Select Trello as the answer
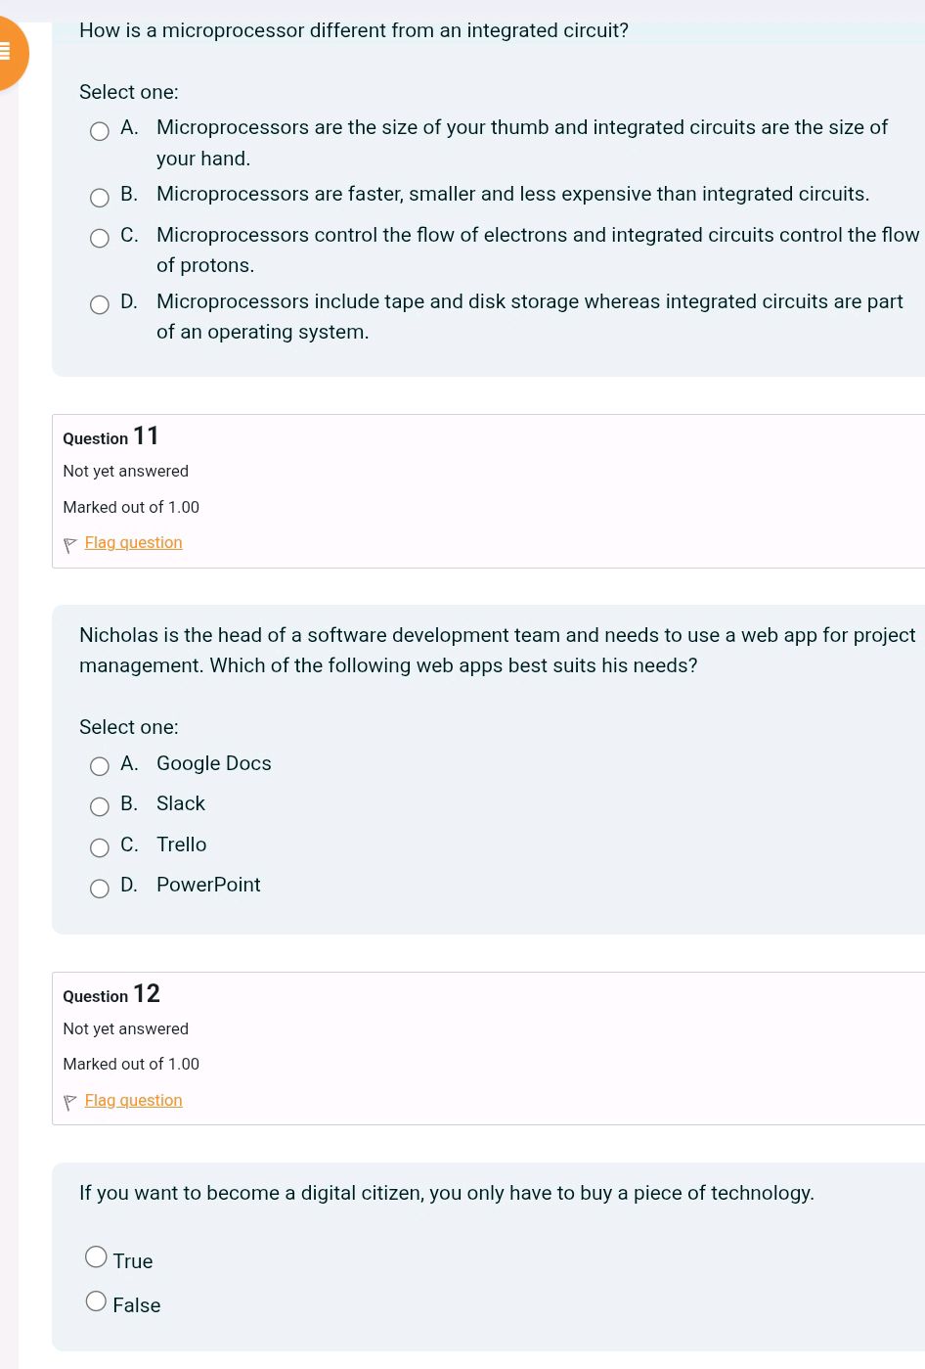The image size is (925, 1369). 100,847
